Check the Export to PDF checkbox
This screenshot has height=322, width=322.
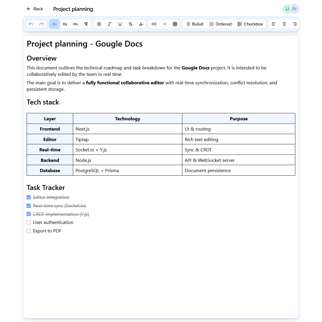click(x=29, y=231)
